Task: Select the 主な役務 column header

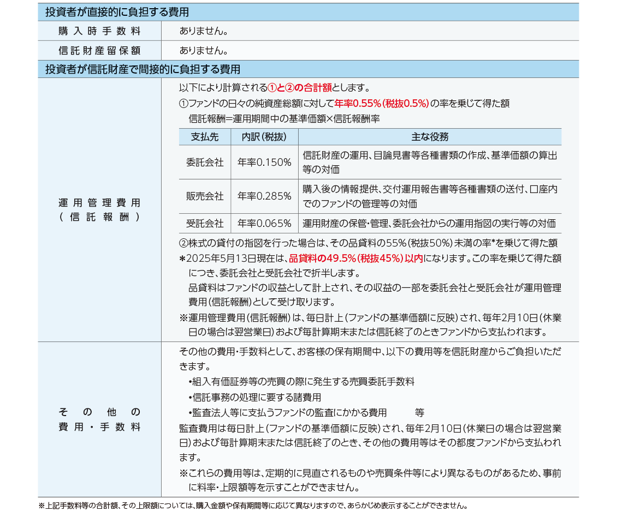Action: tap(430, 137)
